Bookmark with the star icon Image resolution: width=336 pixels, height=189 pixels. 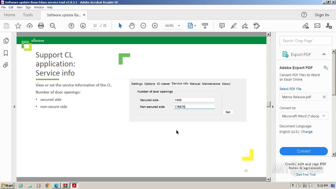(x=18, y=26)
